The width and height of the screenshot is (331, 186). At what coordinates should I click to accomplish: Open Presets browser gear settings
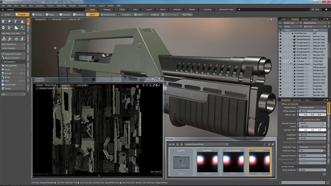tap(273, 144)
